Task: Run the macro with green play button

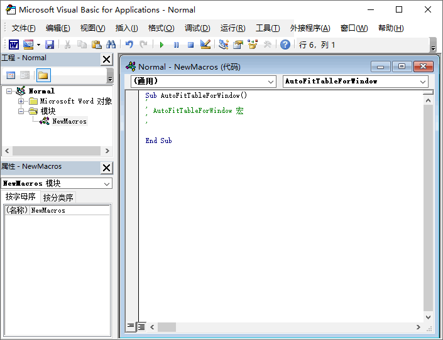Action: coord(161,45)
